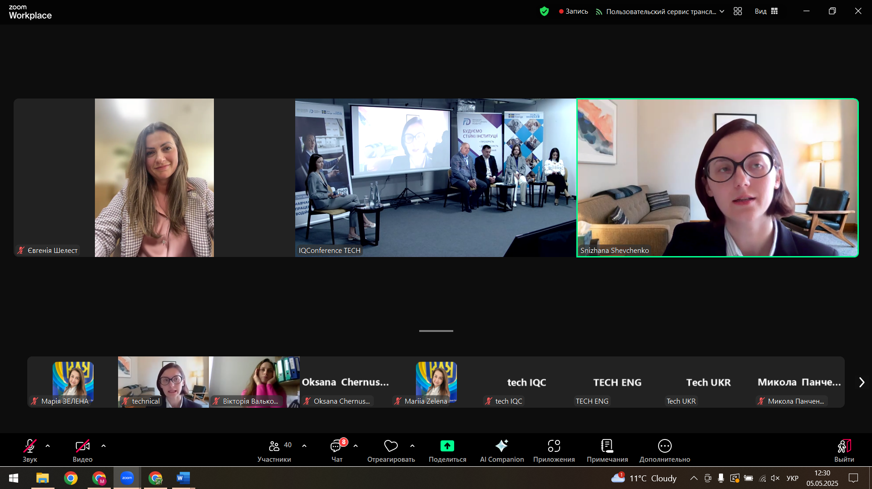Expand audio options arrow next to Звук
872x489 pixels.
pos(48,446)
